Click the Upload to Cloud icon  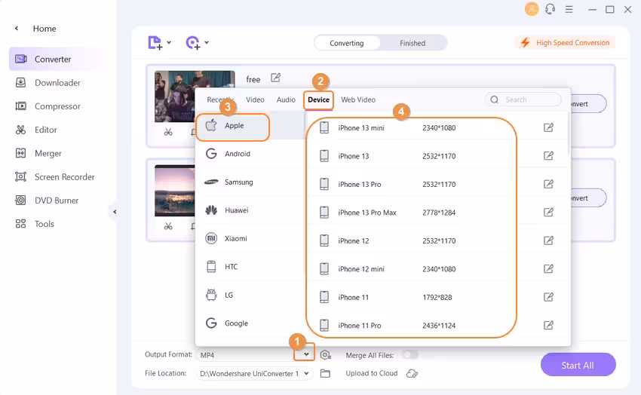pos(412,373)
